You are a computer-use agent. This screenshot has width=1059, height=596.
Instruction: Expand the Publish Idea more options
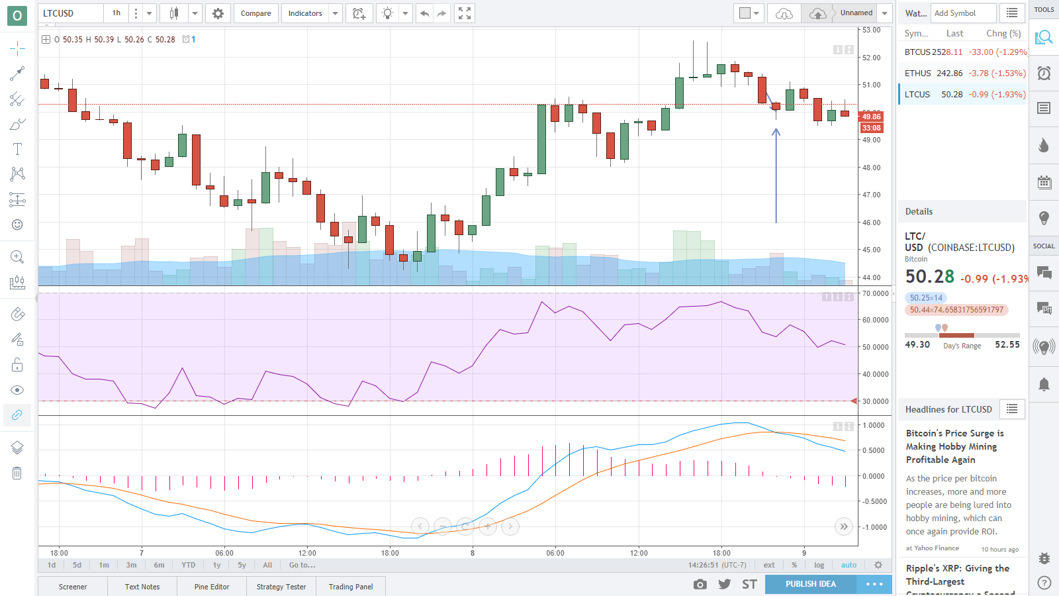pos(874,584)
